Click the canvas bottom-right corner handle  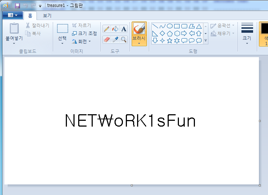[x=260, y=186]
